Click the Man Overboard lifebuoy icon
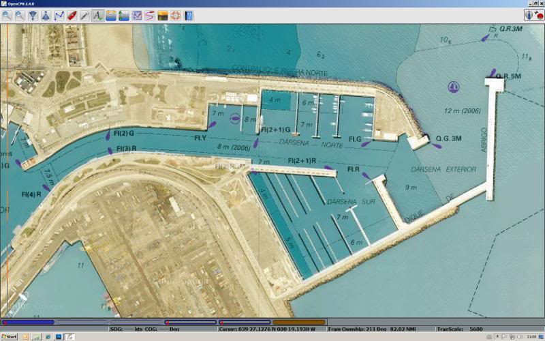 176,15
